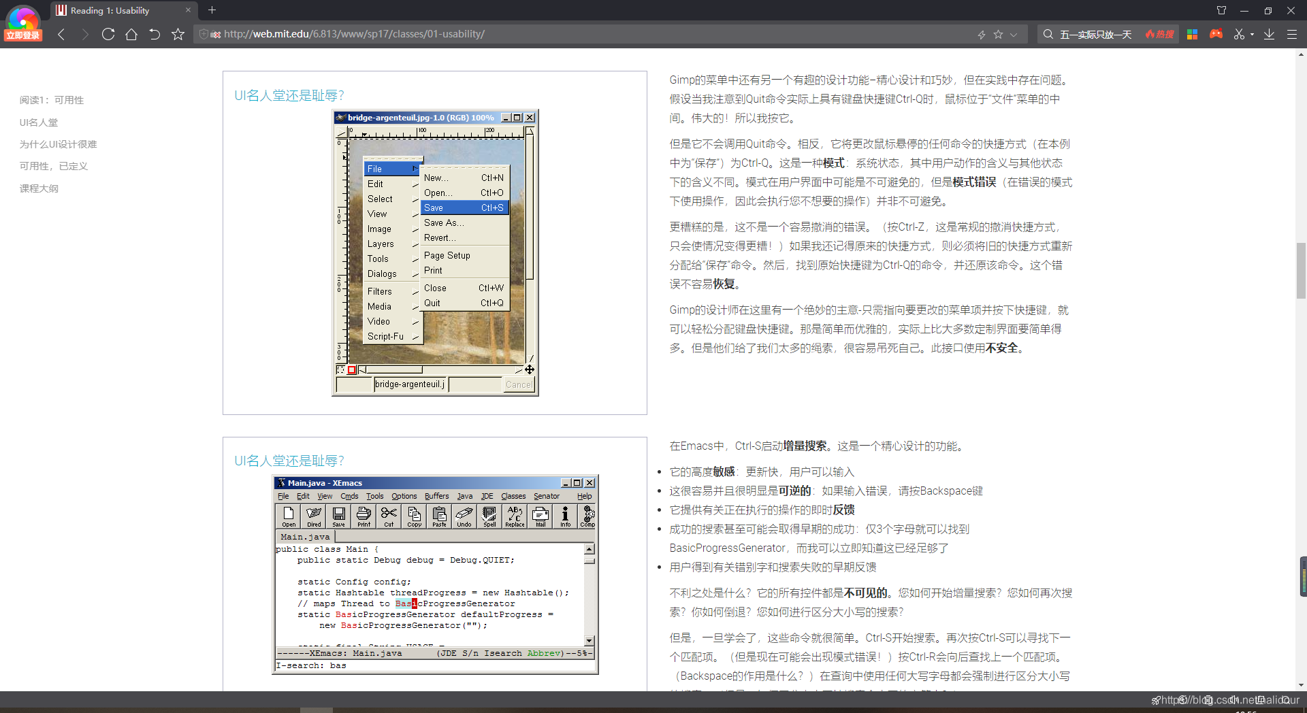Click the search magnifier icon
This screenshot has width=1307, height=713.
1048,34
